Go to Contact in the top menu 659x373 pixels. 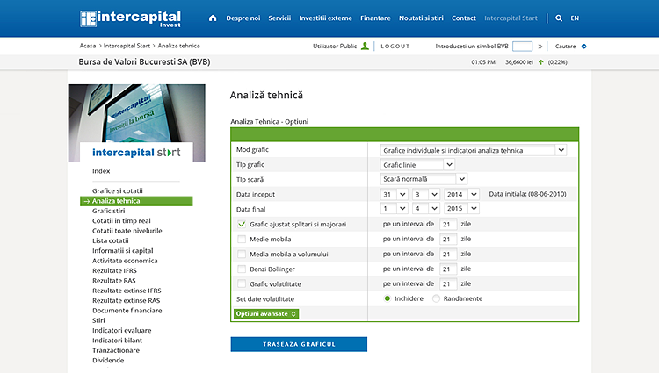tap(463, 18)
